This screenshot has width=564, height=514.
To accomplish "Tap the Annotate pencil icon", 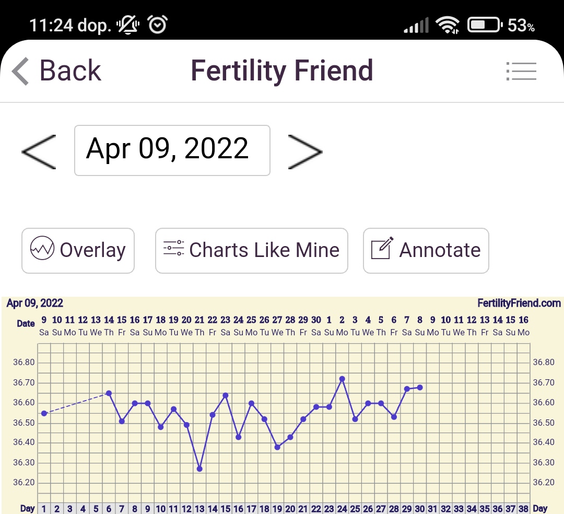I will 382,248.
